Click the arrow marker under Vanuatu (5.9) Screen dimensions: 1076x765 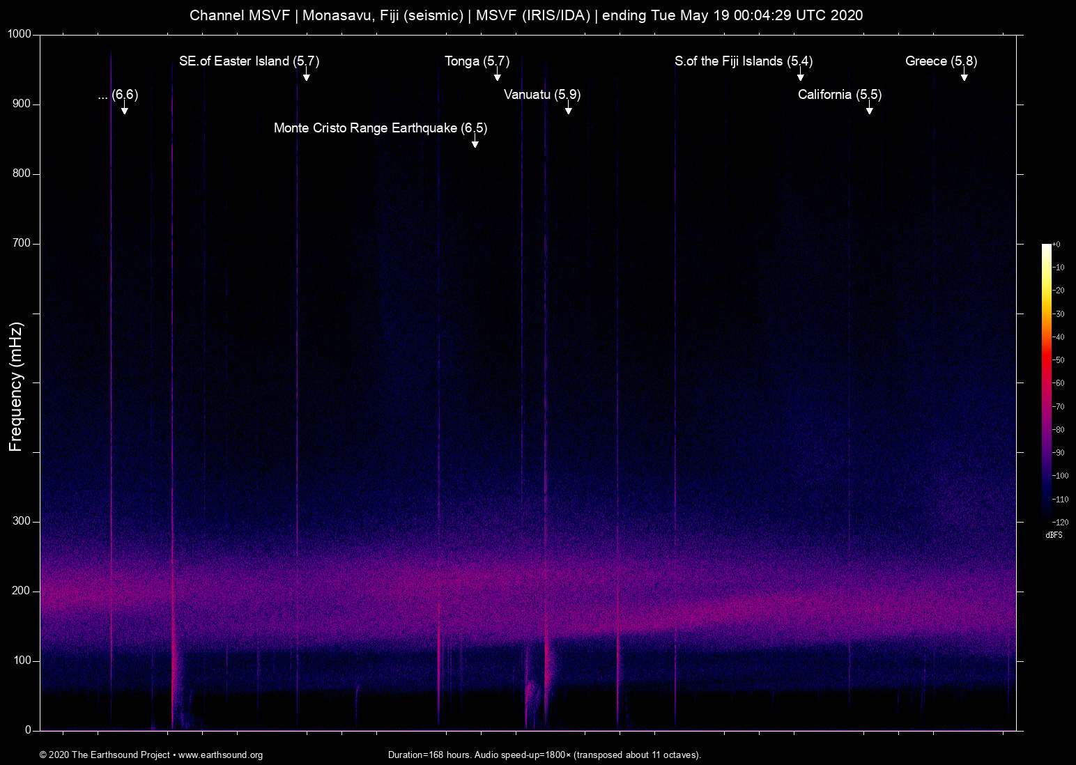(x=569, y=107)
